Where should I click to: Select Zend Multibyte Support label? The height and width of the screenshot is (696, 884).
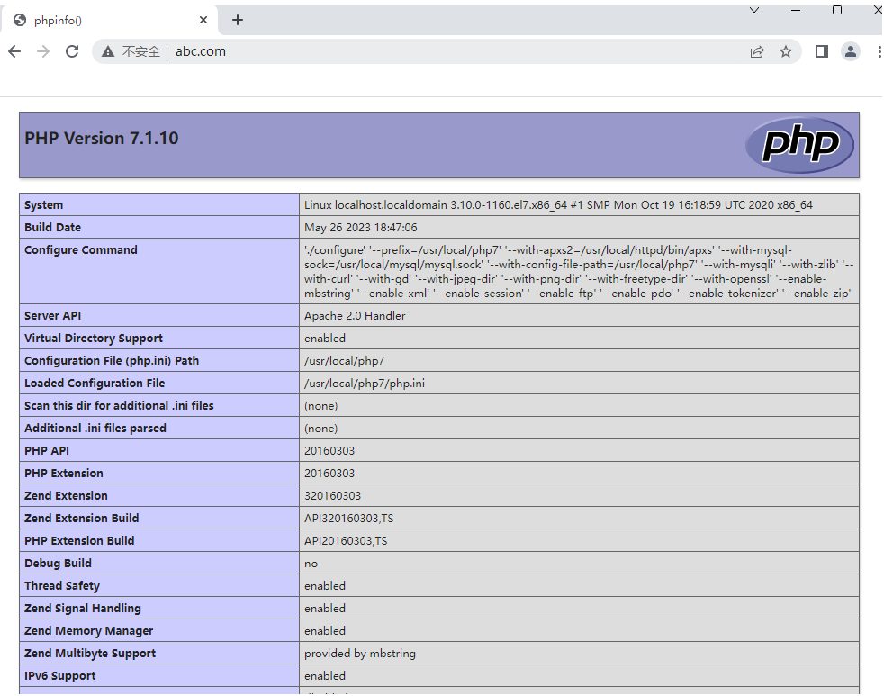click(90, 654)
